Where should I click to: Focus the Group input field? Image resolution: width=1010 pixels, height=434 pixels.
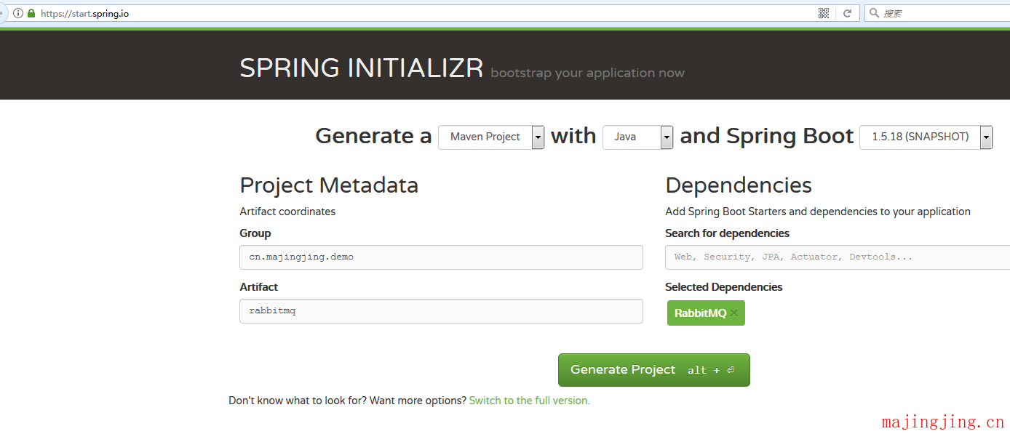click(x=441, y=257)
